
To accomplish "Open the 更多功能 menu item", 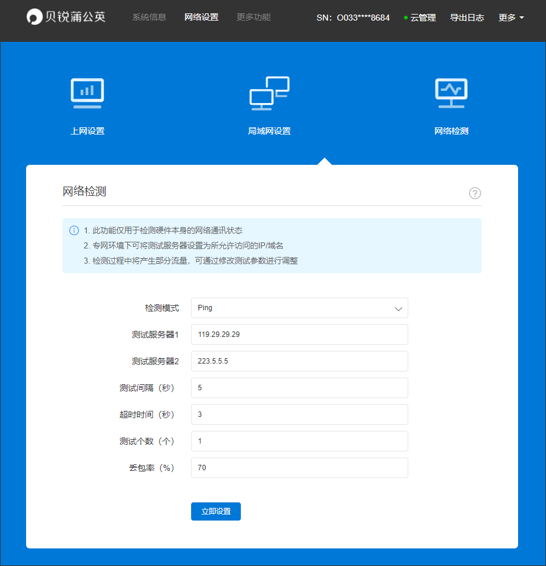I will [253, 17].
